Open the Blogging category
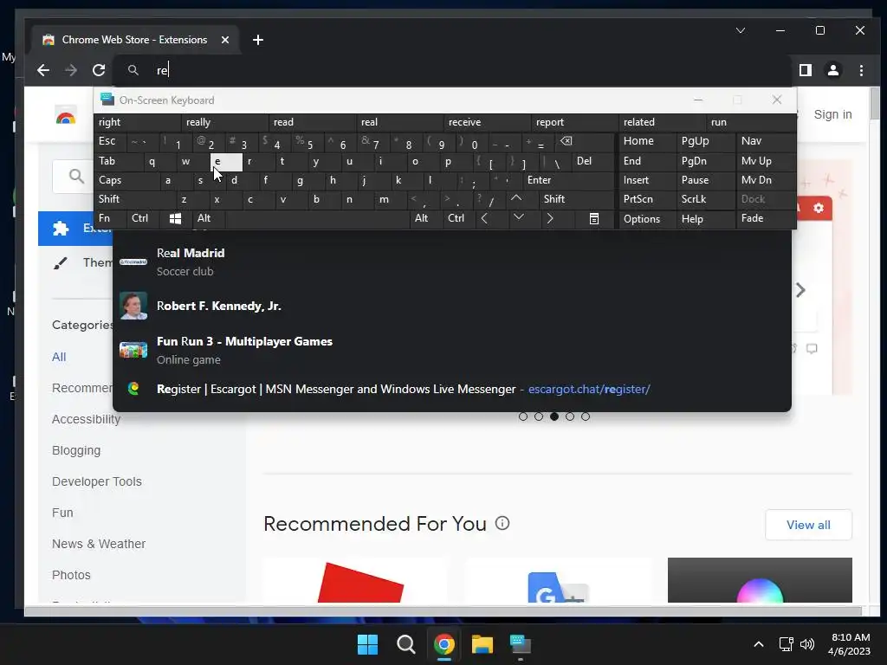Viewport: 887px width, 665px height. click(x=76, y=450)
